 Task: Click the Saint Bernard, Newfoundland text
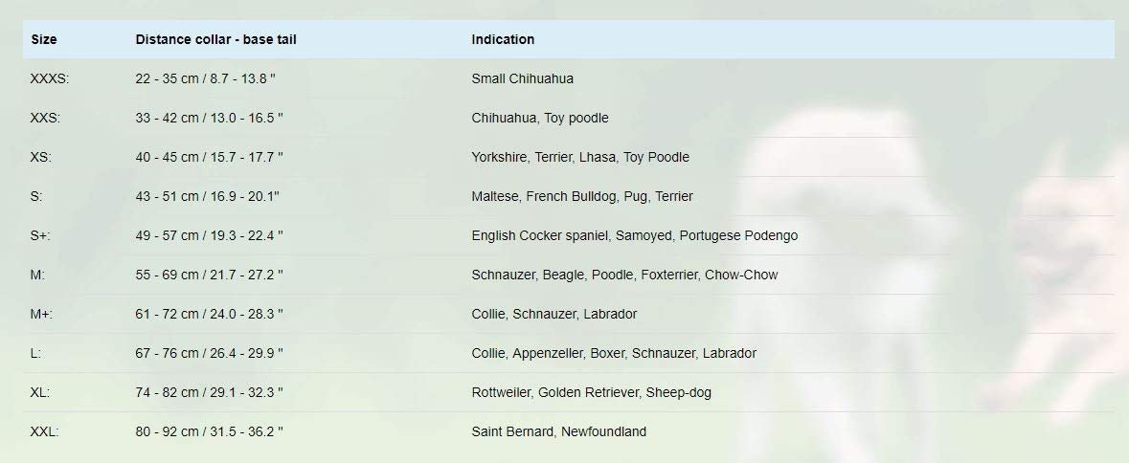click(558, 431)
